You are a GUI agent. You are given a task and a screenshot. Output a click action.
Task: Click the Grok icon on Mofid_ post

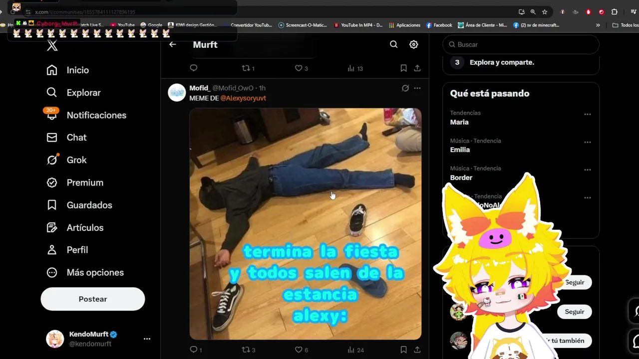(x=405, y=88)
